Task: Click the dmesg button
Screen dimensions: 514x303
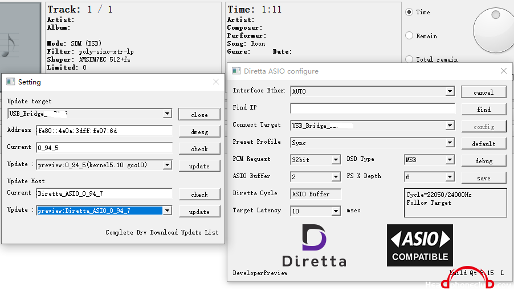Action: tap(199, 132)
